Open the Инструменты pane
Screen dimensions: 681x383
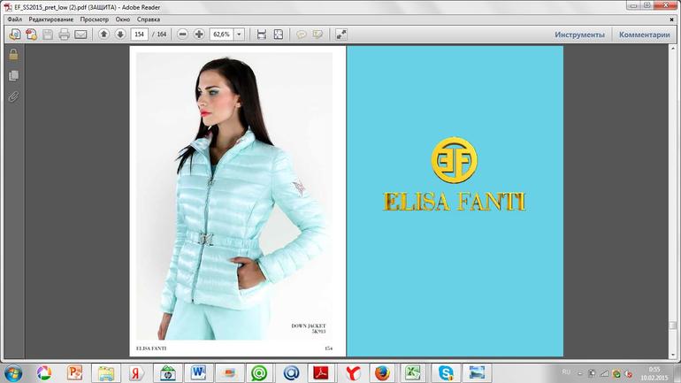pyautogui.click(x=579, y=34)
